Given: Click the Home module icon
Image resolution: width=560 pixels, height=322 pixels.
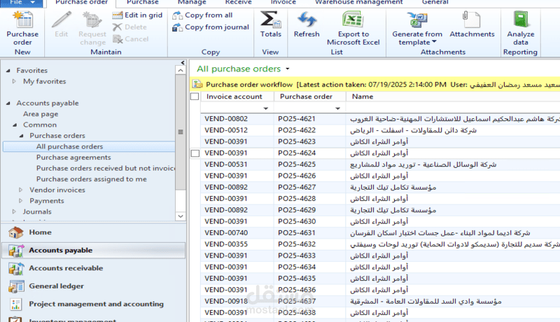Looking at the screenshot, I should pyautogui.click(x=15, y=232).
